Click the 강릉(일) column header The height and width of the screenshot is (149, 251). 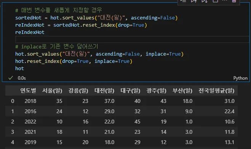(78, 91)
